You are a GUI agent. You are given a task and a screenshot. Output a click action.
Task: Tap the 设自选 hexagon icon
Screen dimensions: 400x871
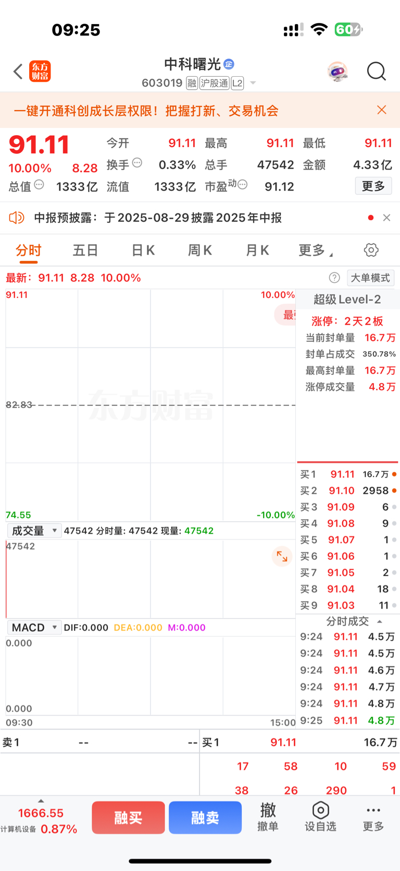[x=320, y=810]
